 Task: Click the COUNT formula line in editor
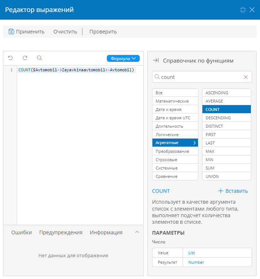pyautogui.click(x=76, y=70)
